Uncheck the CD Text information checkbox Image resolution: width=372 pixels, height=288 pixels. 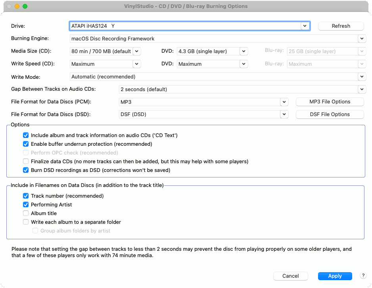pos(26,135)
